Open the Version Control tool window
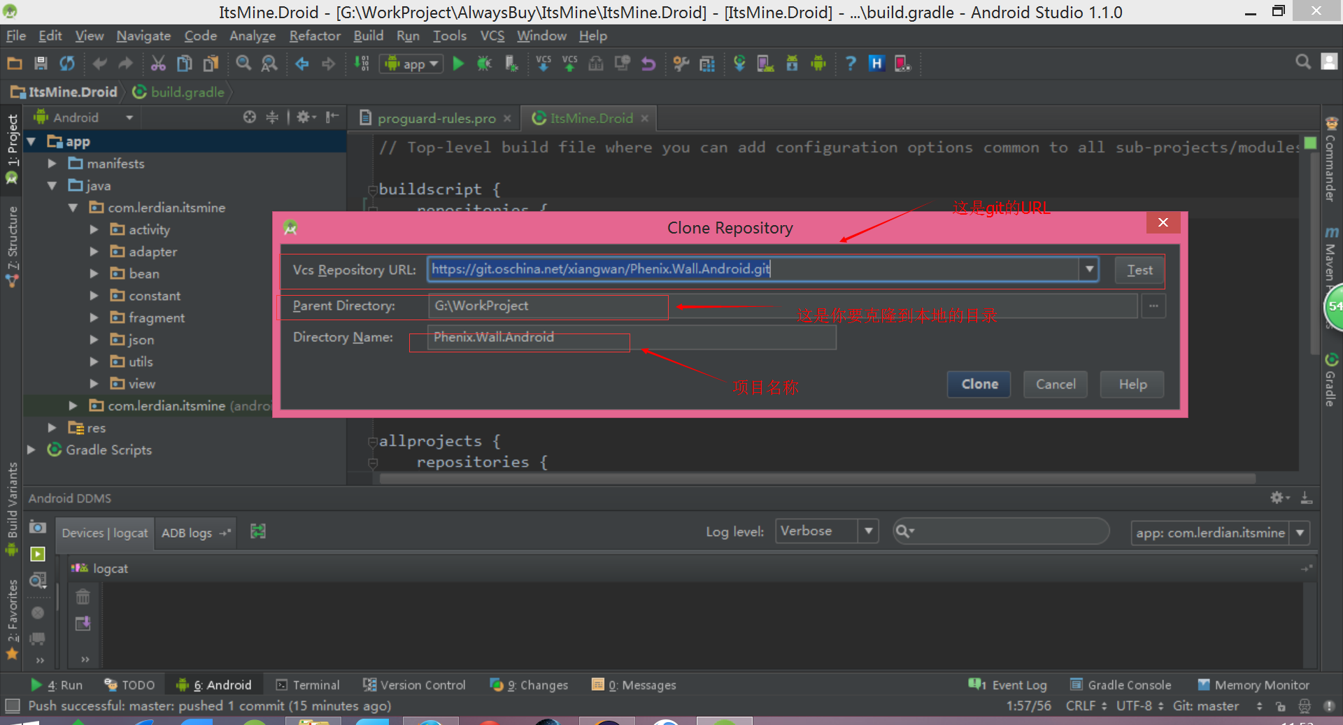The image size is (1343, 725). [x=414, y=685]
